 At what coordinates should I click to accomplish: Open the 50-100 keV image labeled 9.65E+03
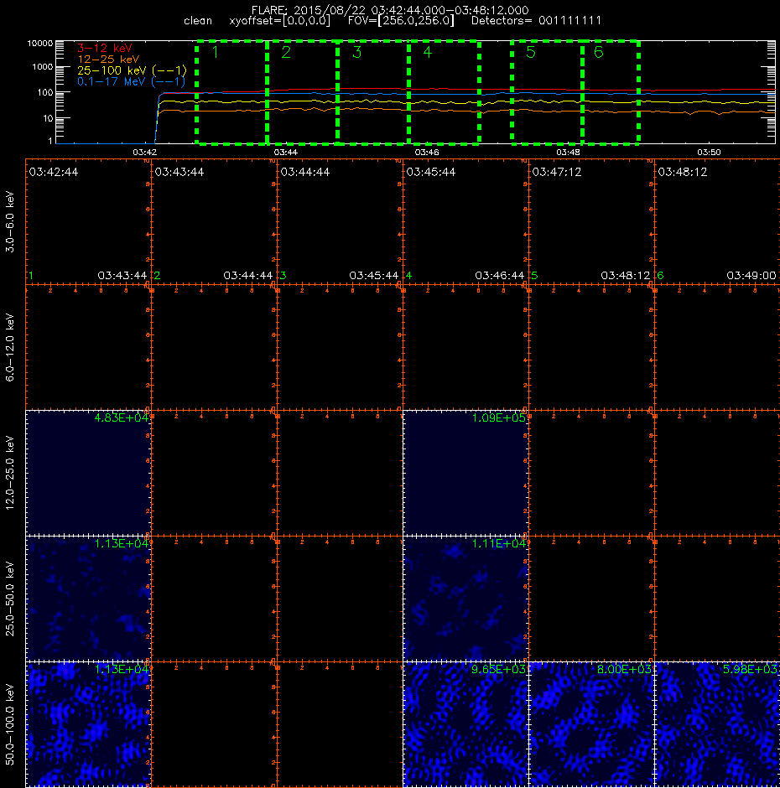click(465, 724)
